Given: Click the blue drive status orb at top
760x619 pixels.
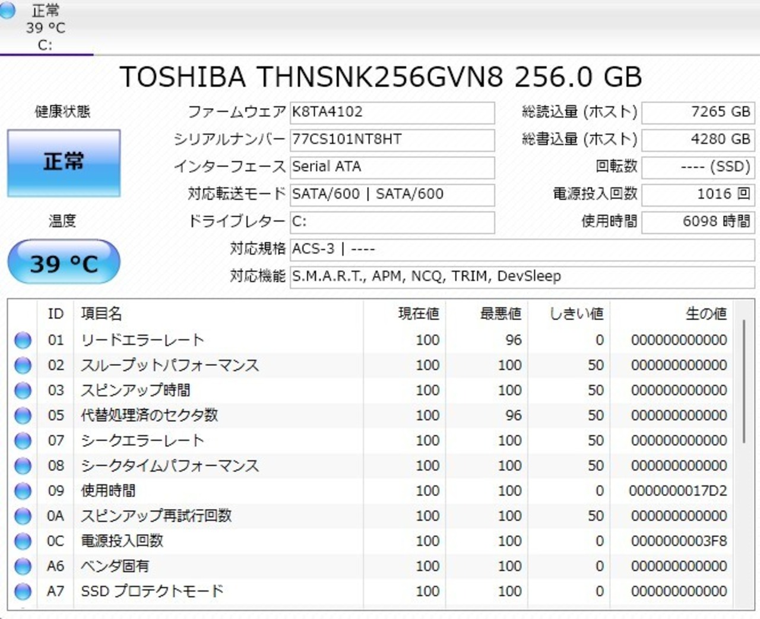Looking at the screenshot, I should pos(7,10).
